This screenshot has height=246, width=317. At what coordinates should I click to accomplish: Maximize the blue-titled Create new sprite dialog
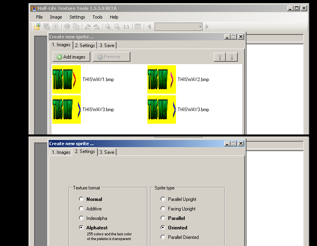point(234,144)
